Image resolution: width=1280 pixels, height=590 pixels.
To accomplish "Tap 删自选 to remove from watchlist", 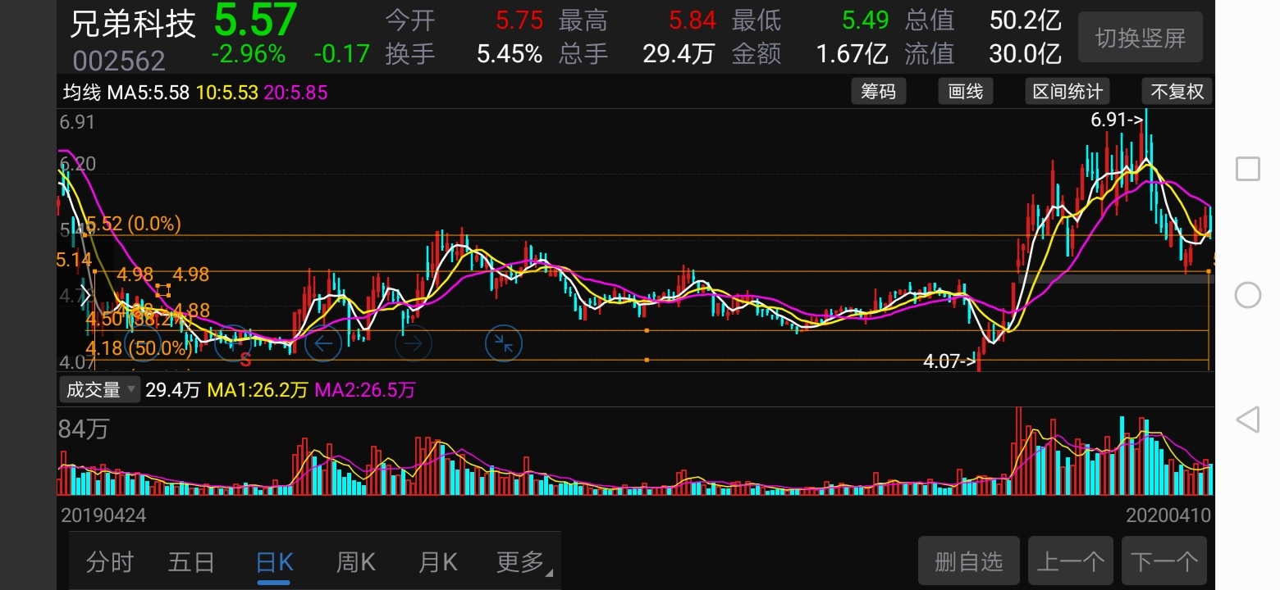I will coord(969,562).
